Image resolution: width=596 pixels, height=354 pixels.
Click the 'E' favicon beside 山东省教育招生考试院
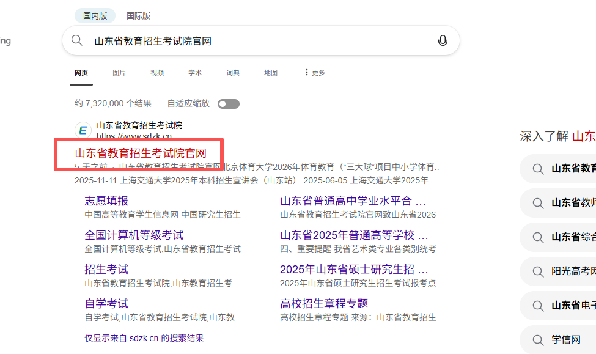[83, 129]
